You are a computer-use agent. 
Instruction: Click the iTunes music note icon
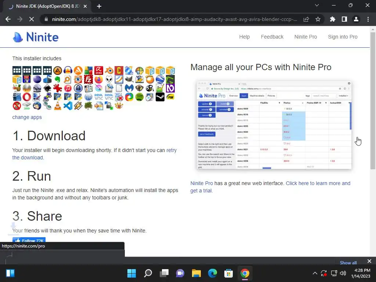pyautogui.click(x=68, y=88)
